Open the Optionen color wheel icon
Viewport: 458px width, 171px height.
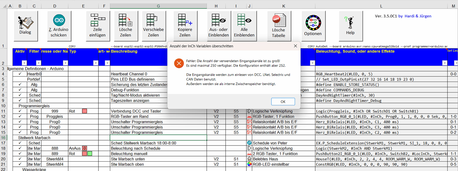[x=313, y=23]
